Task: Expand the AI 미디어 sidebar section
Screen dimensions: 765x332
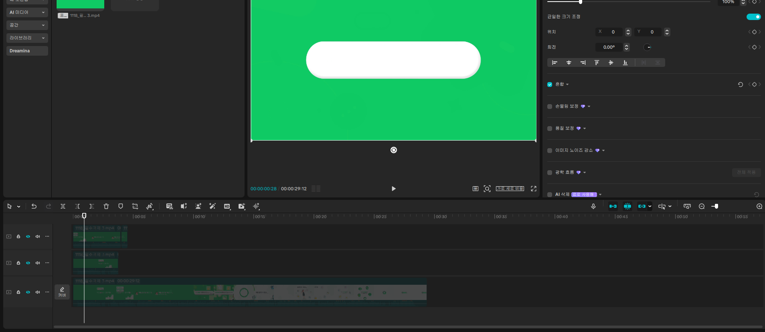Action: click(x=27, y=12)
